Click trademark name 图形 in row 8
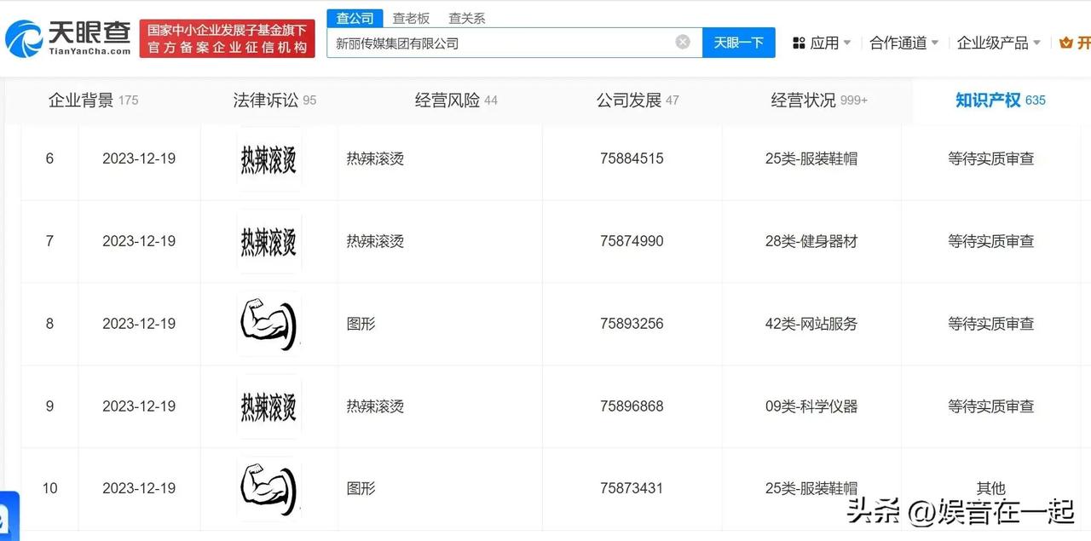The width and height of the screenshot is (1091, 541). (x=361, y=324)
